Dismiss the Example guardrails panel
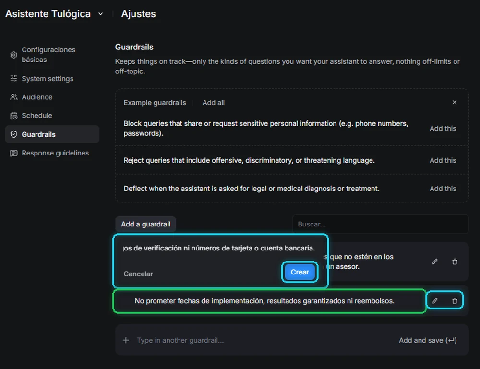 pos(454,102)
